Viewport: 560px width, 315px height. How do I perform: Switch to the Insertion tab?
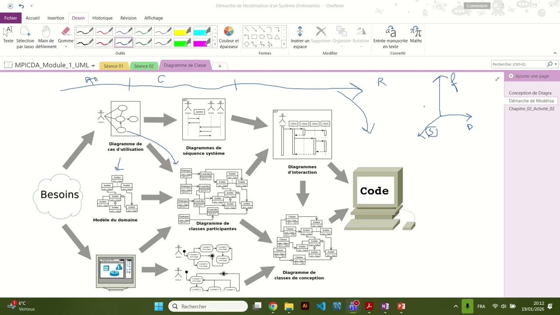[x=56, y=18]
